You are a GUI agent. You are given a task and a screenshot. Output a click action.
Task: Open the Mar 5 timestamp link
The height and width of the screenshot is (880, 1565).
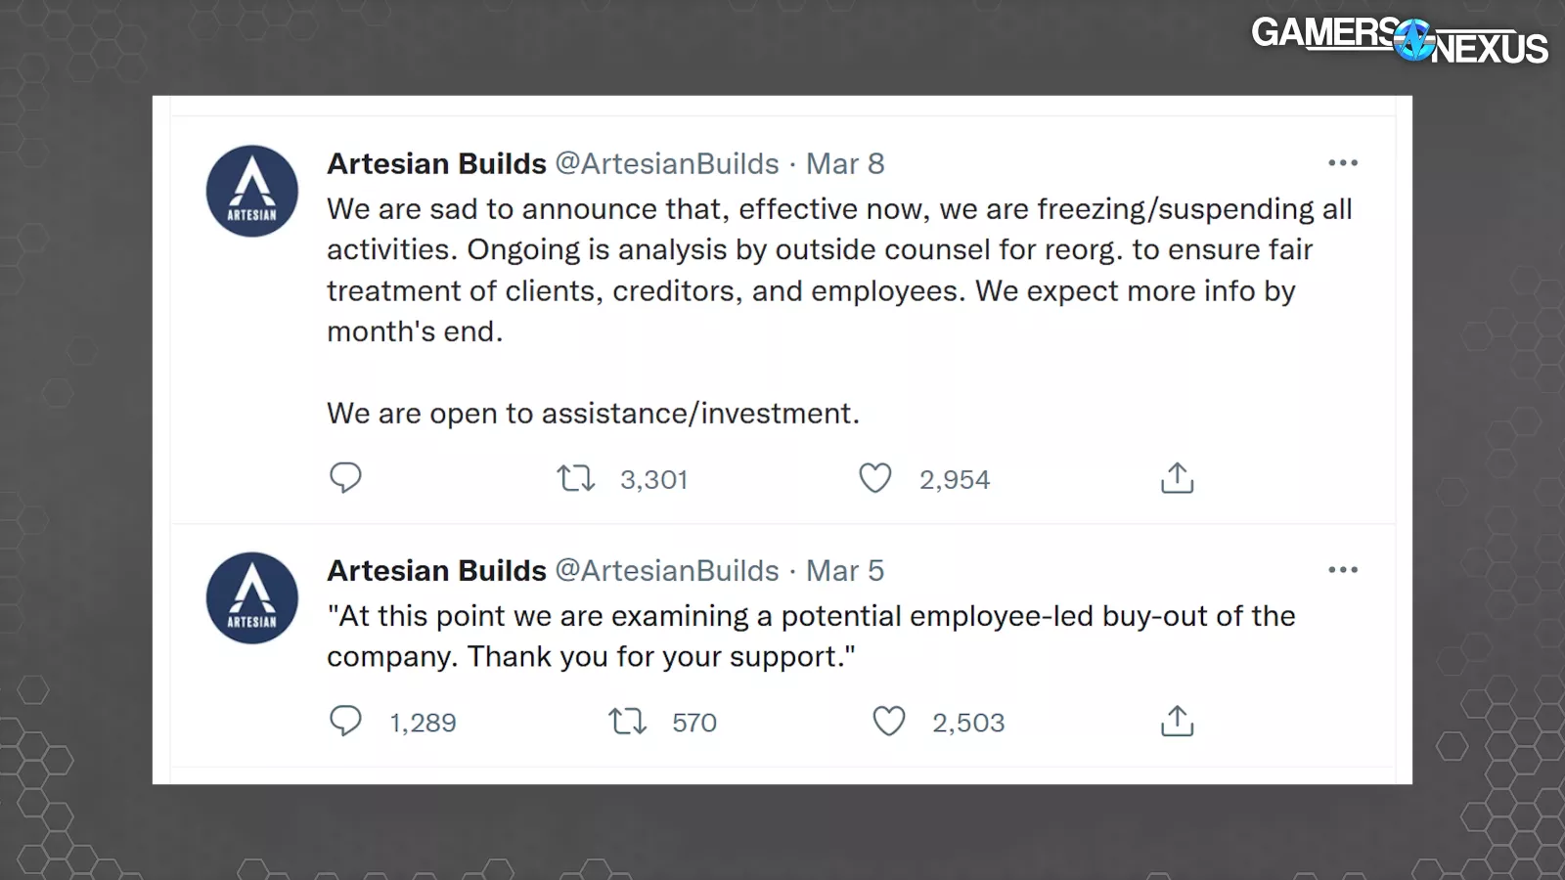(x=845, y=571)
